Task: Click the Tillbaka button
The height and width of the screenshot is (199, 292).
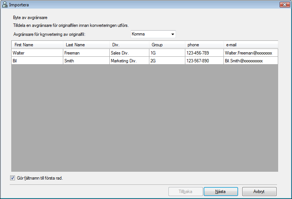Action: 185,192
